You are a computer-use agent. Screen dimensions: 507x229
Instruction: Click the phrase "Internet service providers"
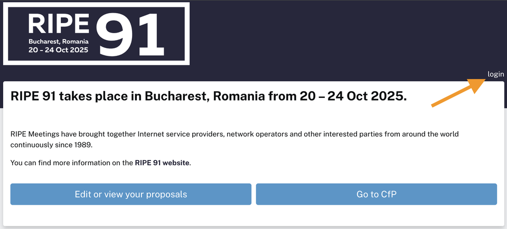point(181,134)
